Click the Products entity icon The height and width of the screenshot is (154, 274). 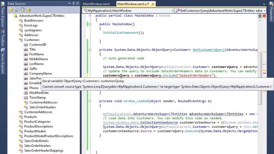21,117
